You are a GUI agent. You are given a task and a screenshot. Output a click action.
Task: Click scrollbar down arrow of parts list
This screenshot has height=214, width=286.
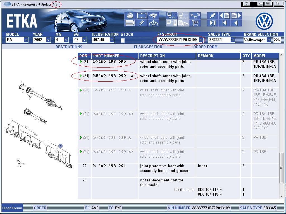click(x=281, y=196)
